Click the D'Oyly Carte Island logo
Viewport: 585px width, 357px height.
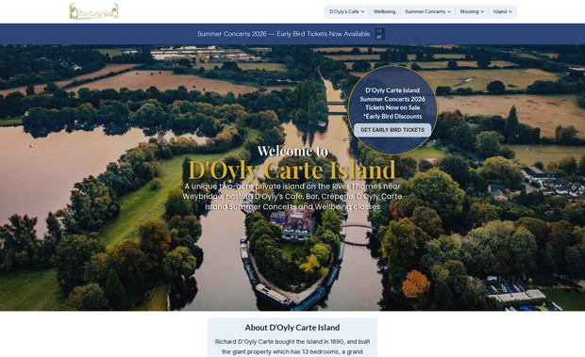pos(93,11)
